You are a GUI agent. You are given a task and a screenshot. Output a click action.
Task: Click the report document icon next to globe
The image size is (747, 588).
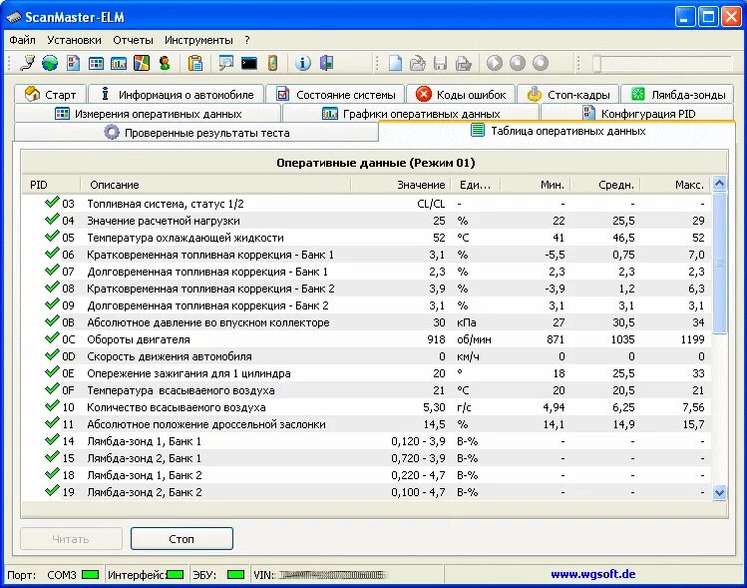[73, 63]
